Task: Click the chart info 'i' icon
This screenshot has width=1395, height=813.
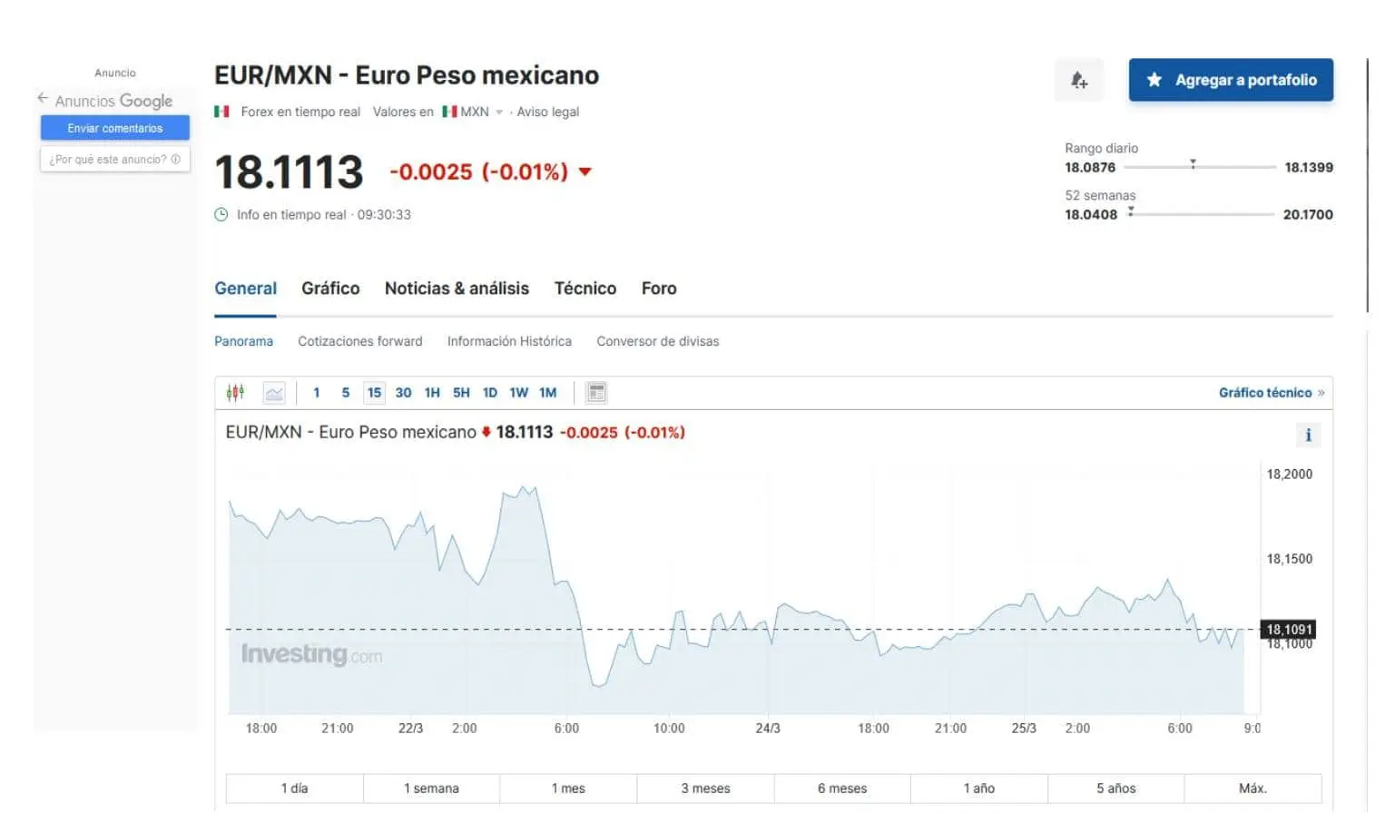Action: [1308, 436]
